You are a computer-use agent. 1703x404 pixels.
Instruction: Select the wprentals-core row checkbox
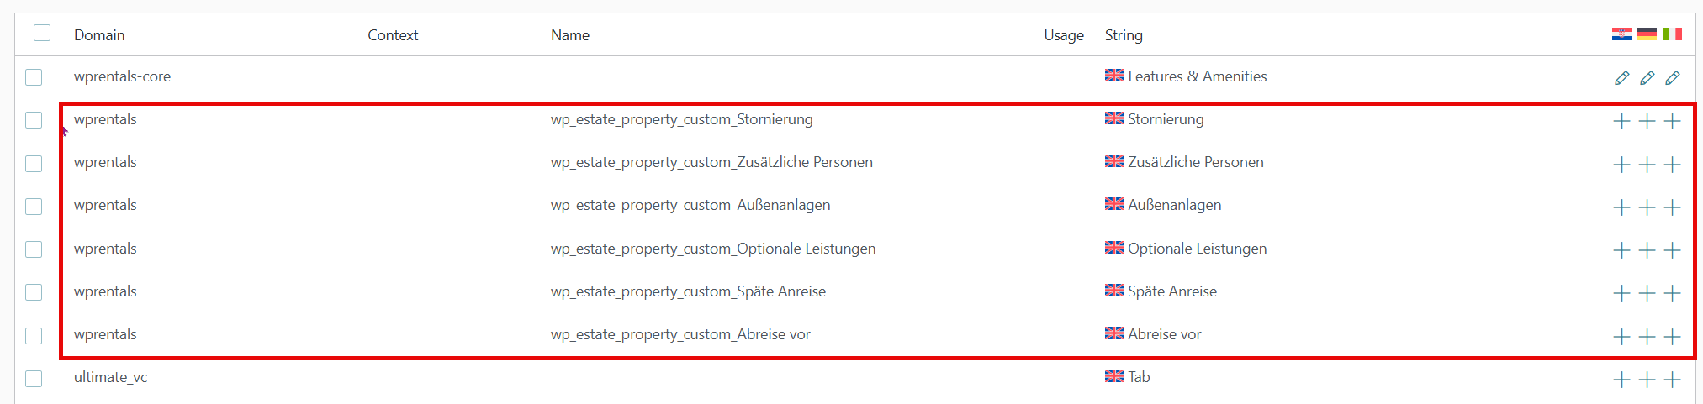click(x=34, y=77)
